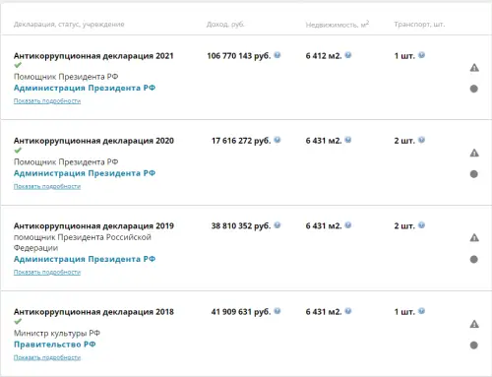The height and width of the screenshot is (377, 492).
Task: Click the warning triangle in the 2020 declaration row
Action: pos(474,153)
